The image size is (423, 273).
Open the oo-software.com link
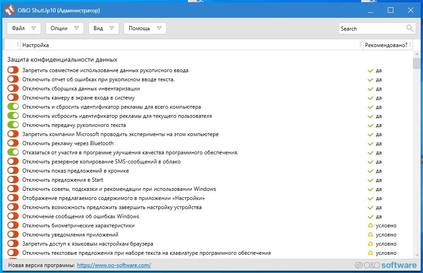114,265
